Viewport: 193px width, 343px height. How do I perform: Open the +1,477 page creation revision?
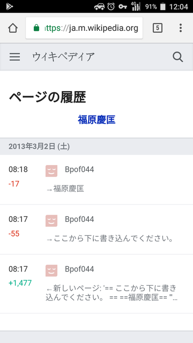tap(96, 284)
